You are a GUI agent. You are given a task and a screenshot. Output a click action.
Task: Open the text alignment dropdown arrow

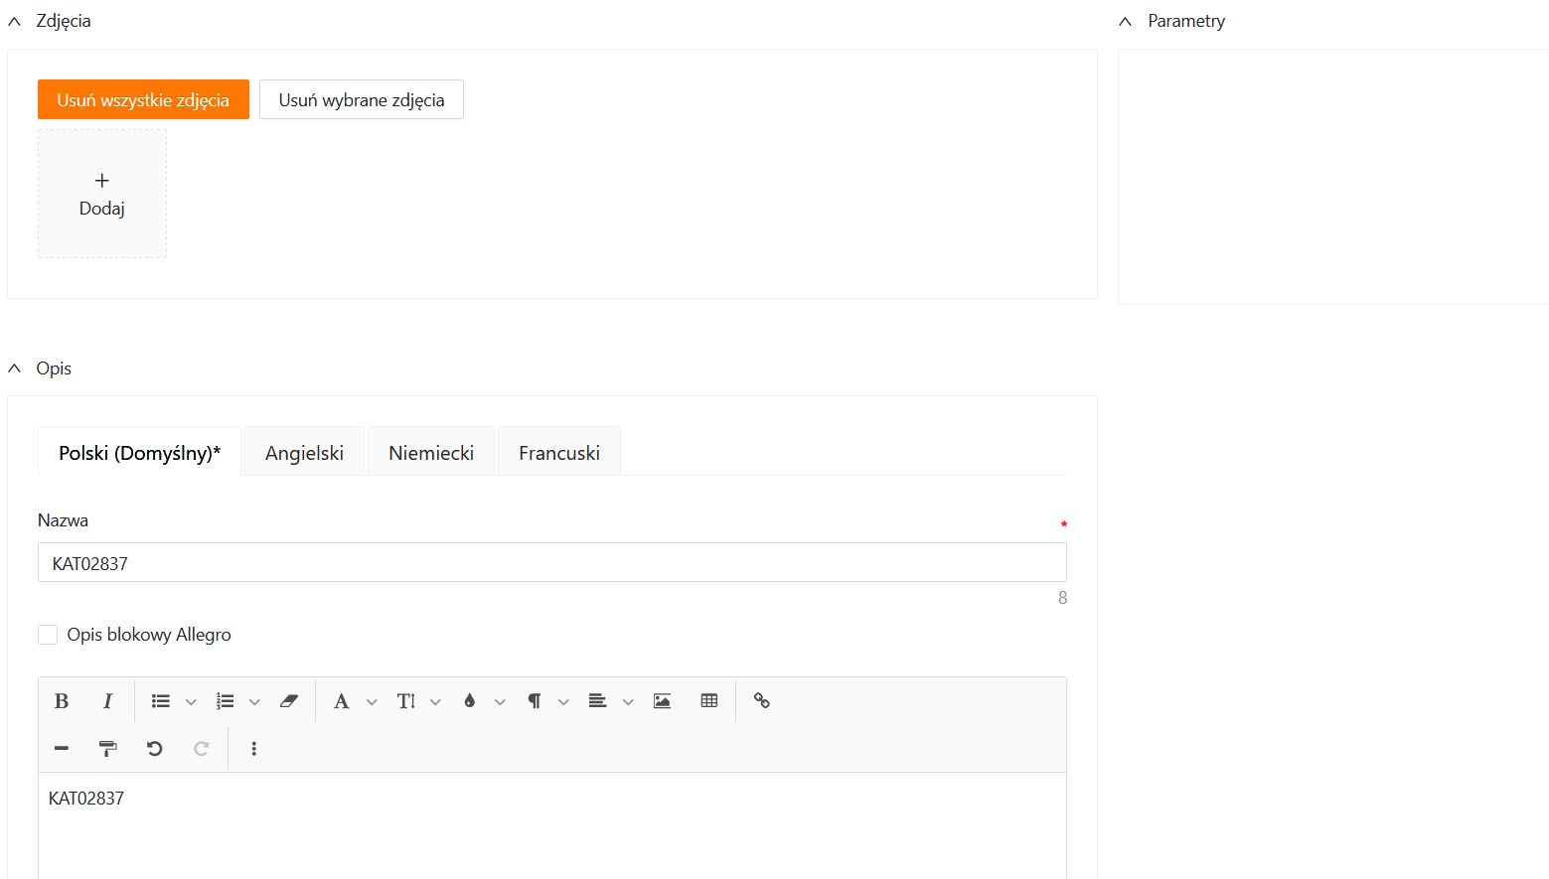[628, 702]
